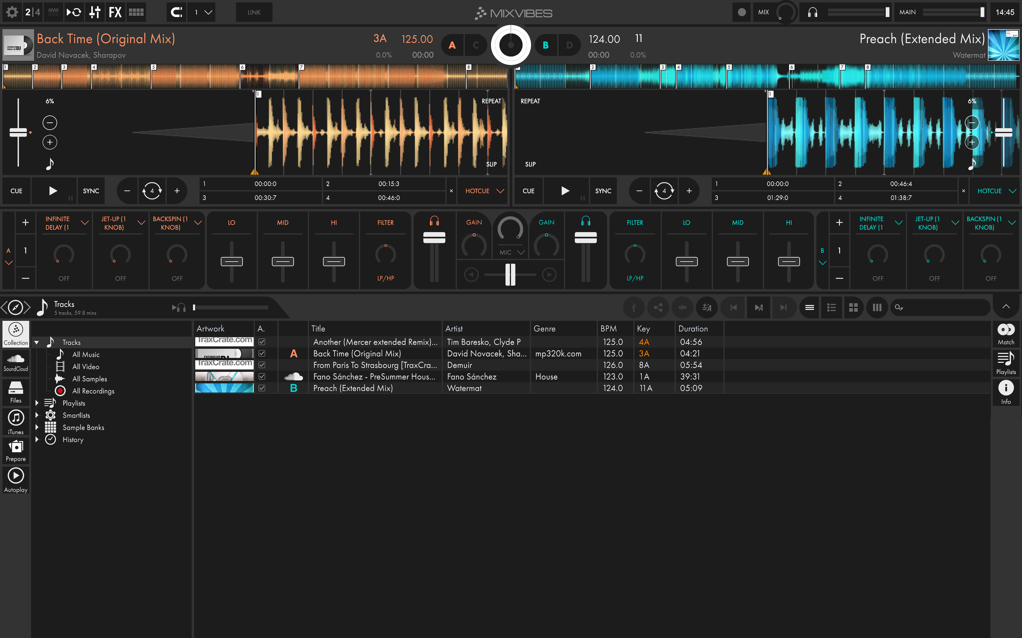Toggle REPEAT on deck B
The height and width of the screenshot is (638, 1022).
530,101
